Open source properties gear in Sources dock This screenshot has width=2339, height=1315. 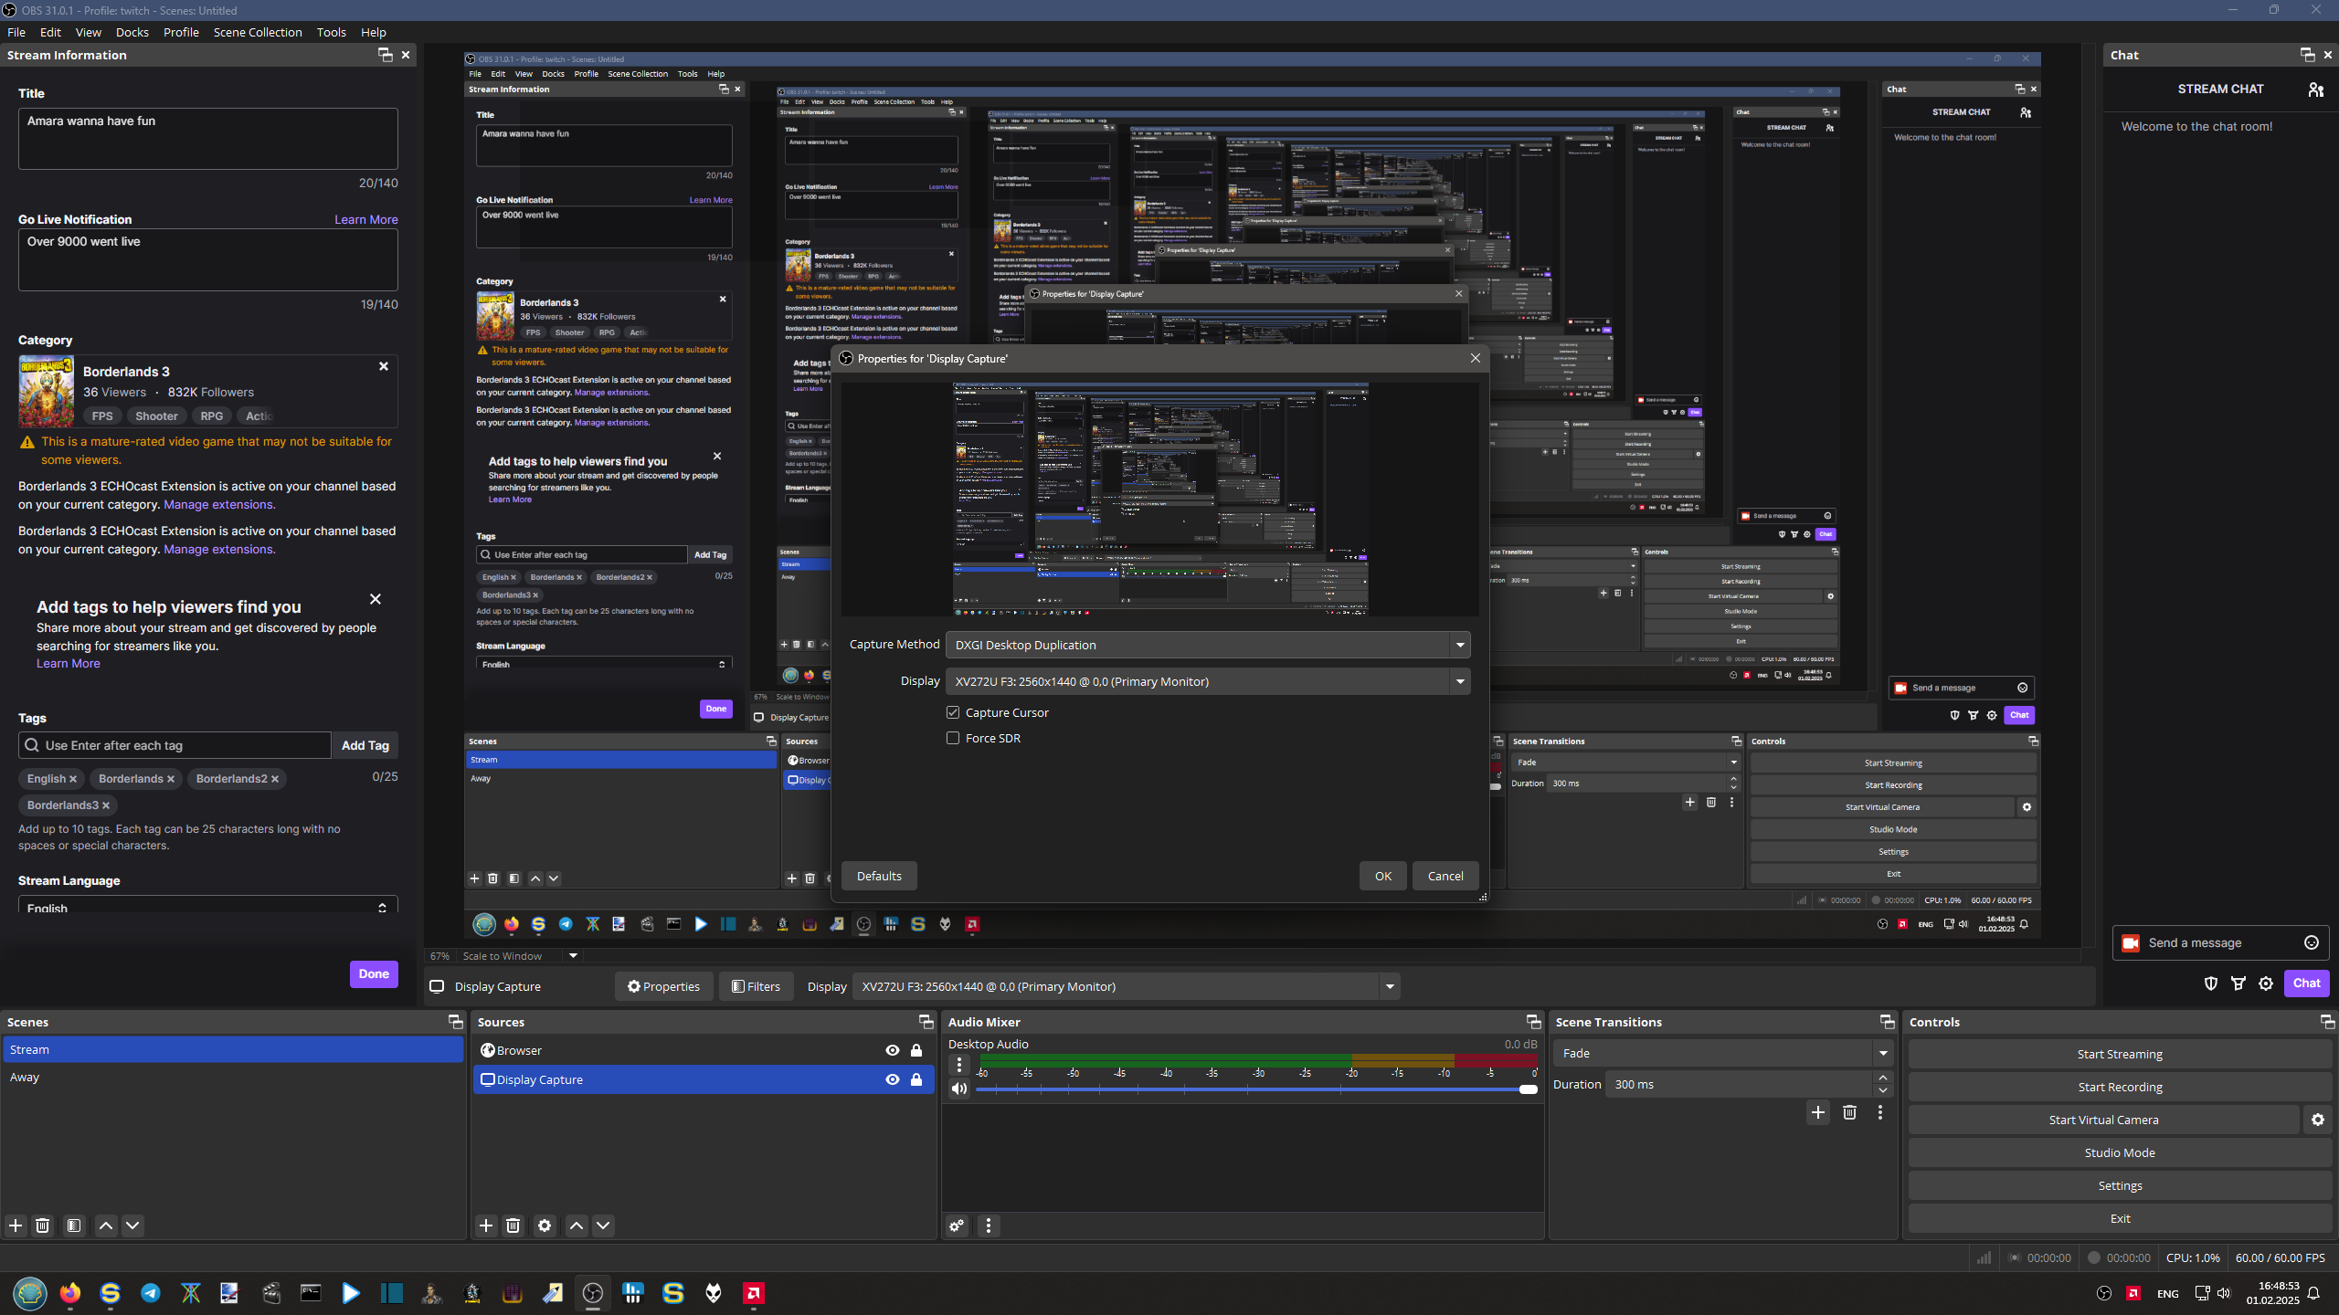pos(545,1226)
